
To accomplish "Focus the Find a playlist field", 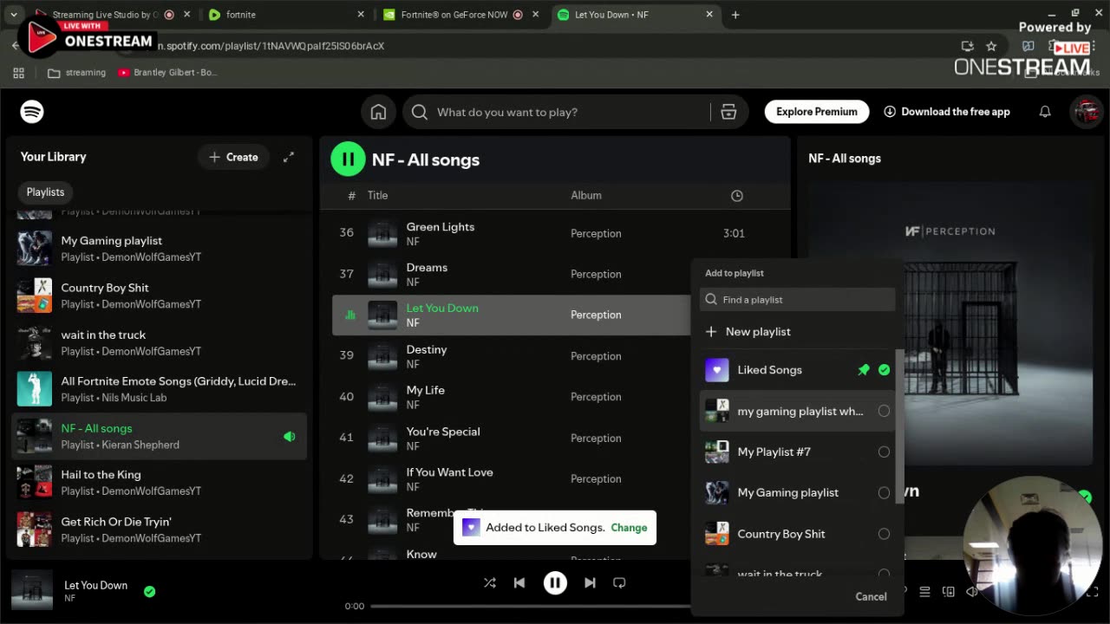I will click(798, 300).
